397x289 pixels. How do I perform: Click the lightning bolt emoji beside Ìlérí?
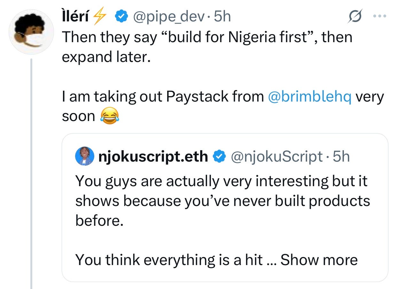point(99,17)
